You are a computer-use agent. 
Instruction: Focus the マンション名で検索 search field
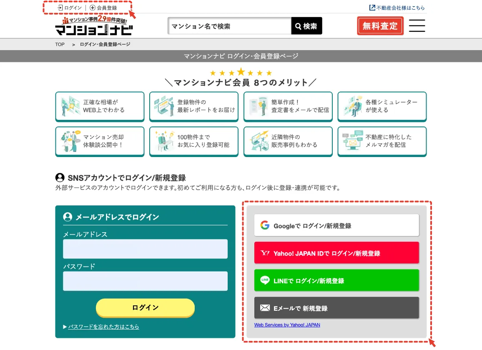click(230, 26)
